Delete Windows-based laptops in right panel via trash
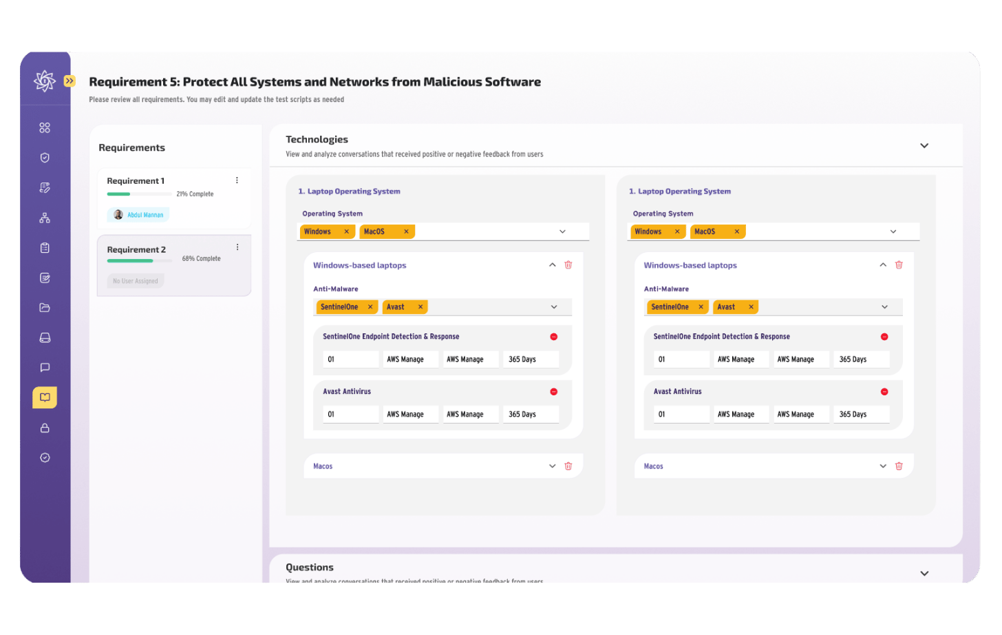Screen dimensions: 1002x635 point(899,265)
